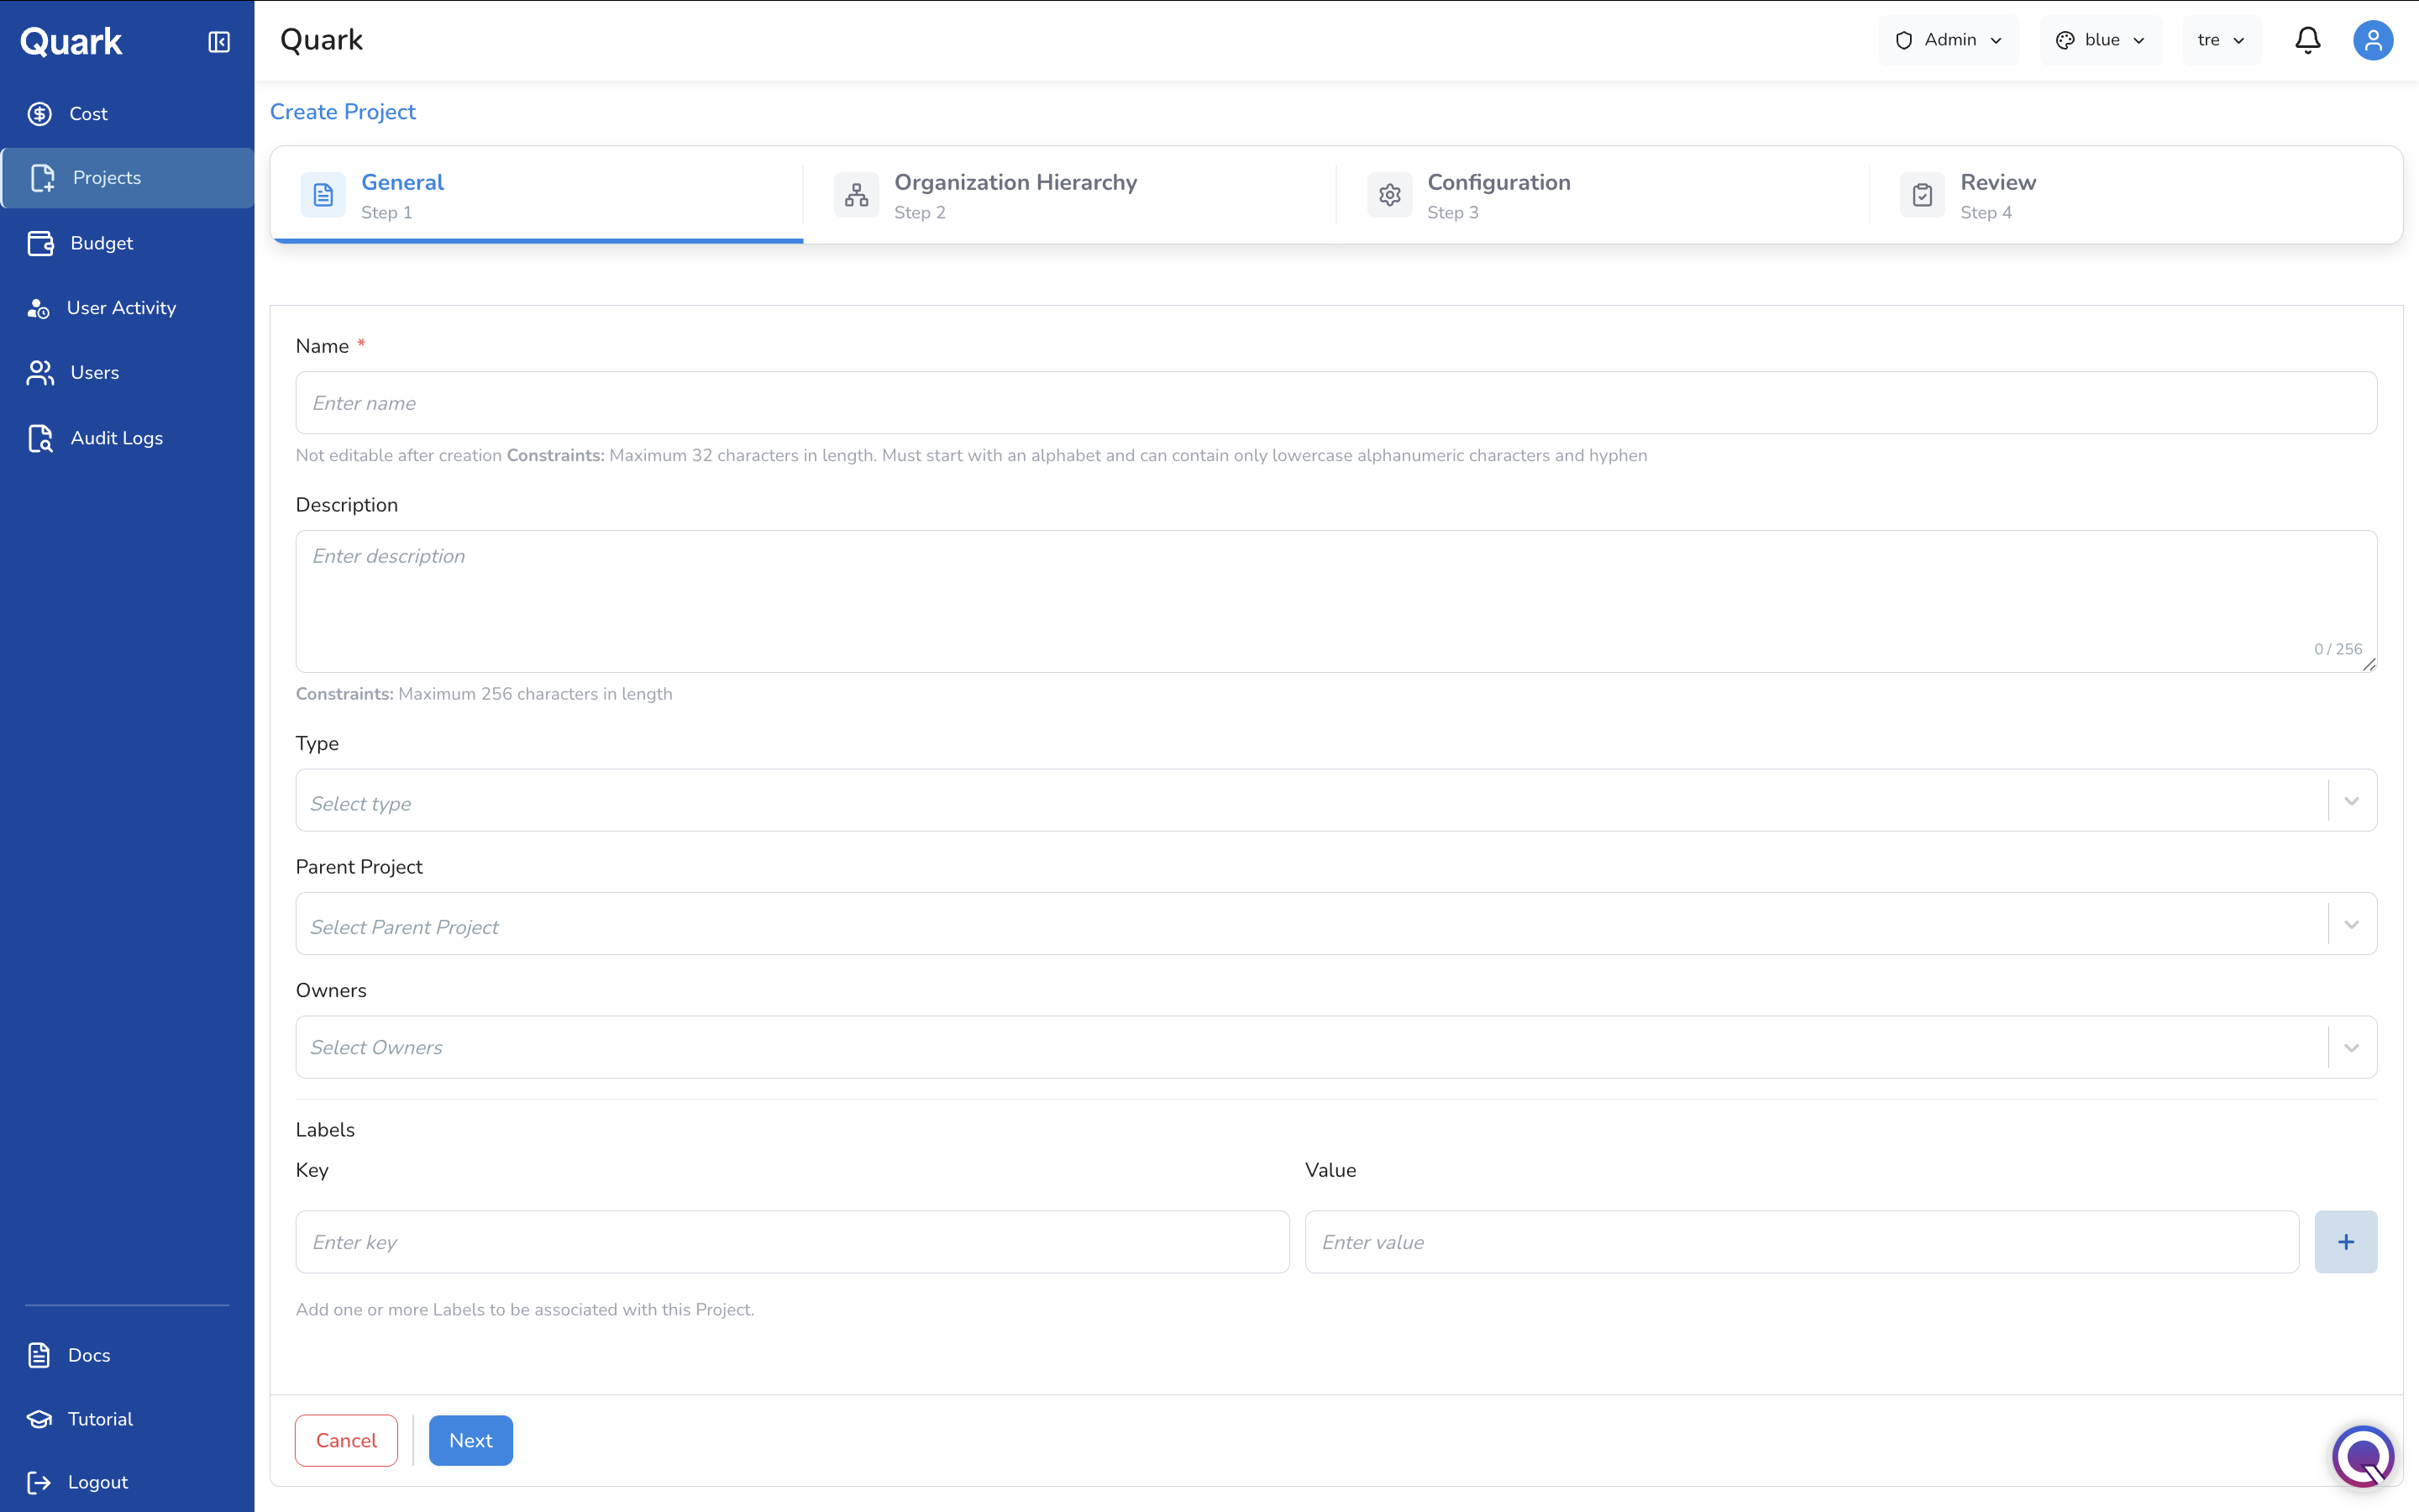Click the Configuration gear icon

[1389, 195]
